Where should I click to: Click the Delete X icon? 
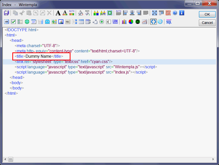49,13
